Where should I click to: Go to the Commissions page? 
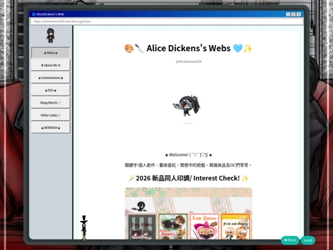pos(51,78)
